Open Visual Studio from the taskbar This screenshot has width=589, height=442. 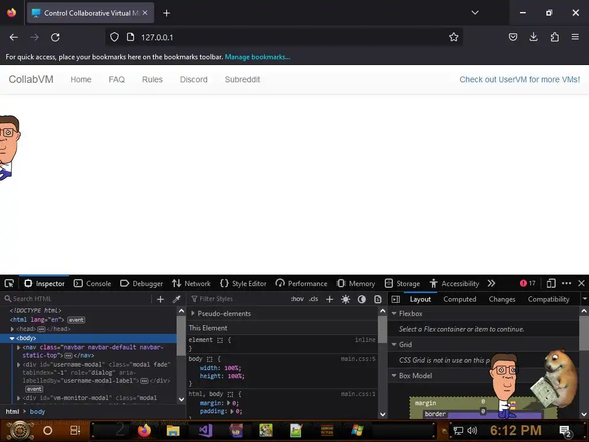(205, 430)
